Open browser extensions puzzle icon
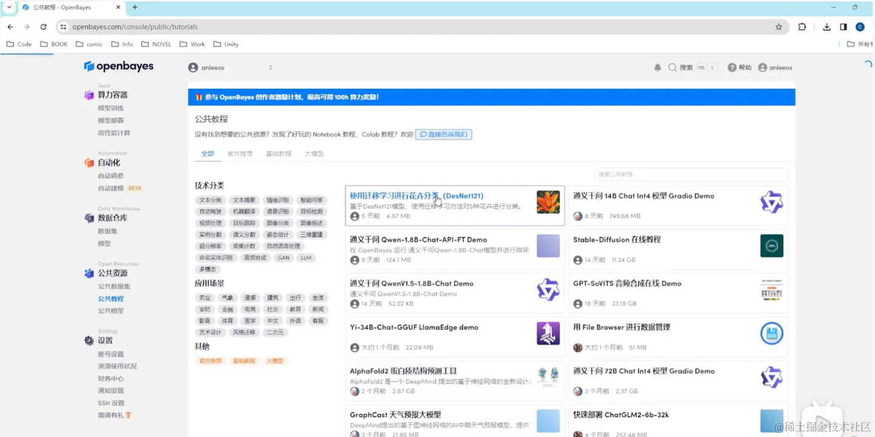Screen dimensions: 875x437 [x=802, y=27]
